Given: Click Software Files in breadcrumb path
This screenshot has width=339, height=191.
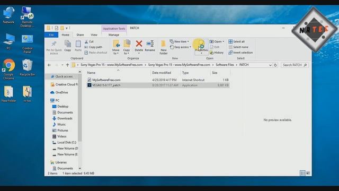Looking at the screenshot, I should click(x=225, y=65).
